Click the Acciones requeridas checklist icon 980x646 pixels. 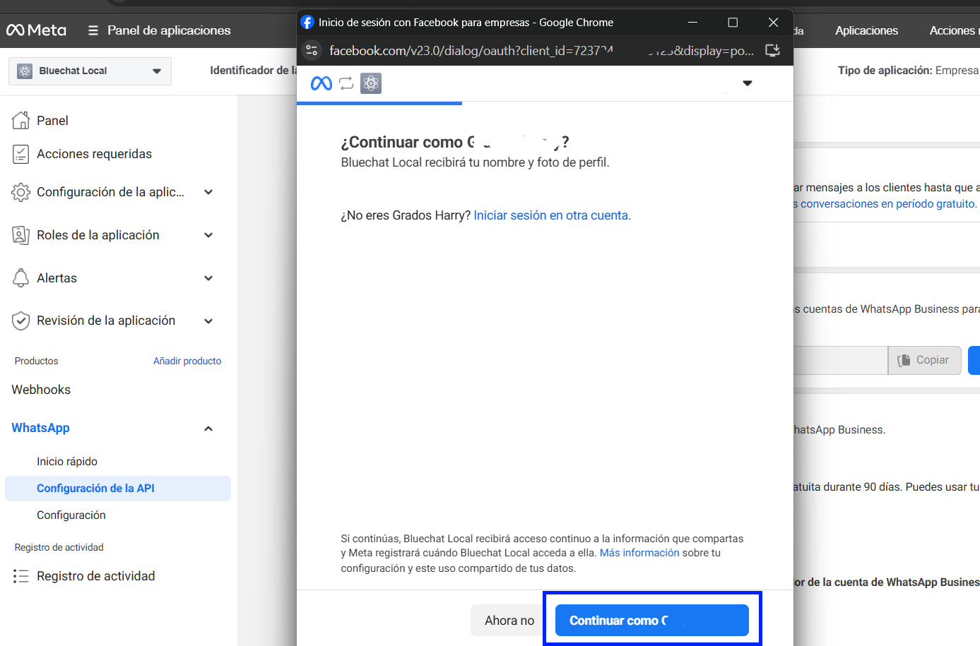coord(20,154)
